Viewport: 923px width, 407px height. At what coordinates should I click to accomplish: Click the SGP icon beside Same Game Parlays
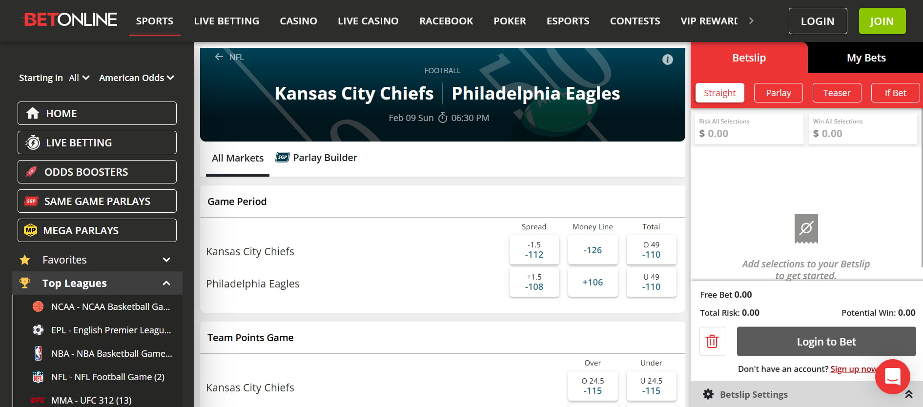tap(31, 201)
